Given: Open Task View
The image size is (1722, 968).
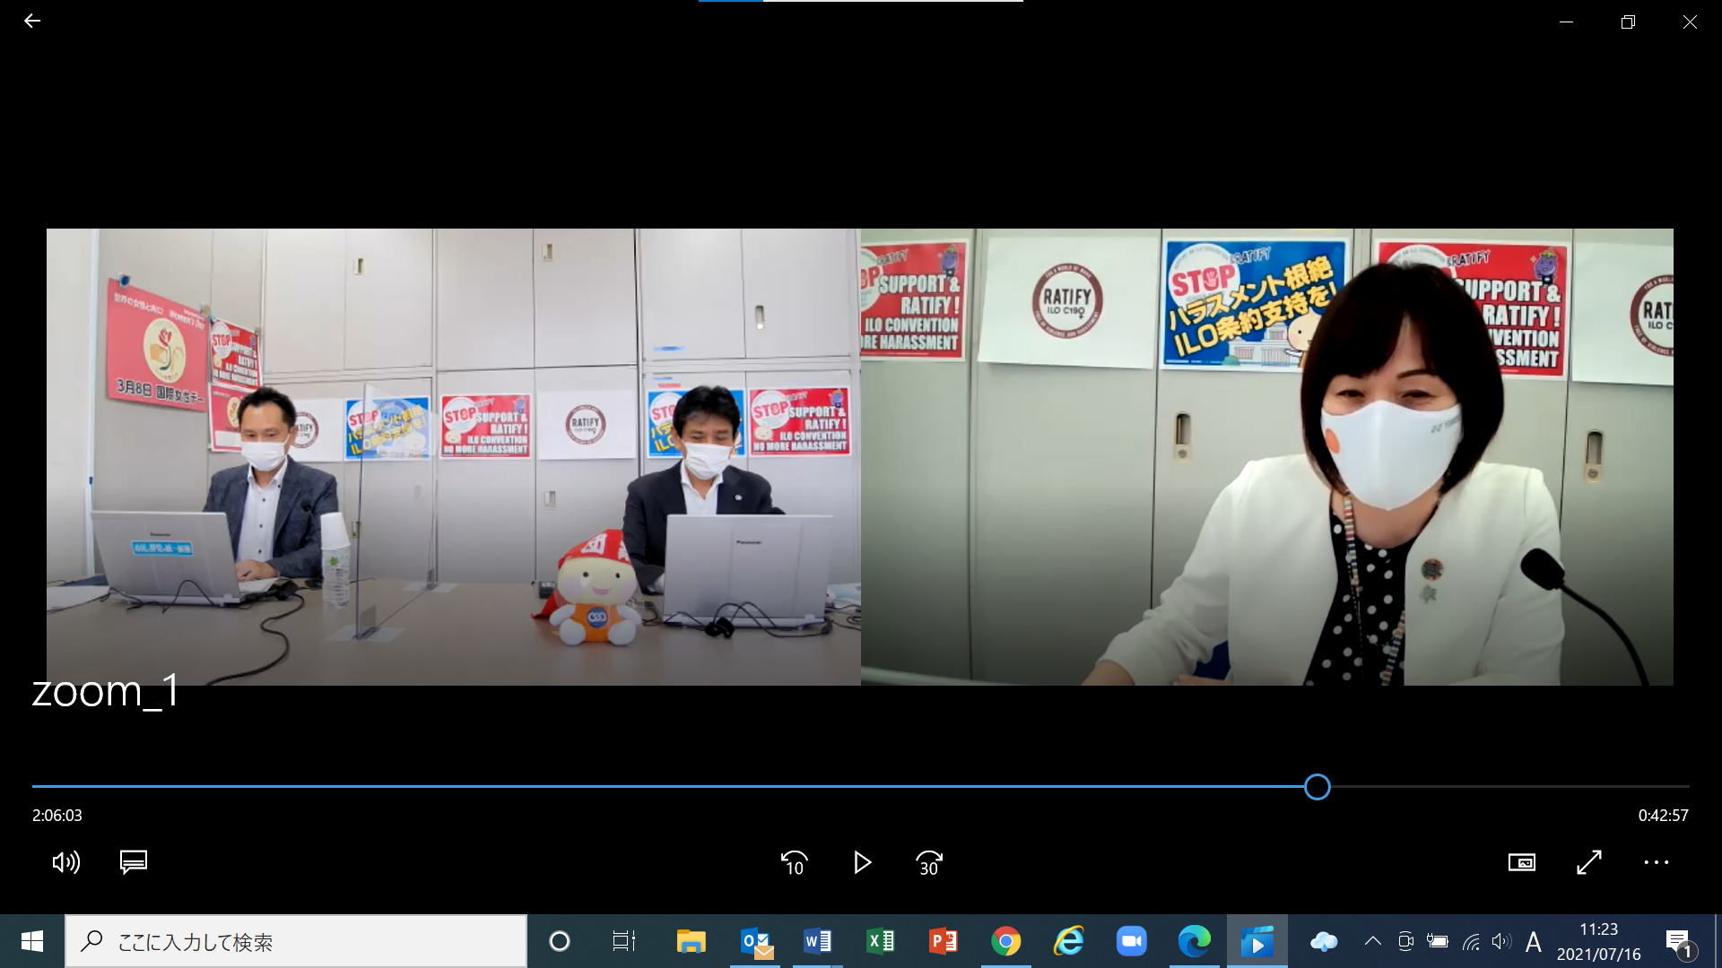Looking at the screenshot, I should coord(624,941).
